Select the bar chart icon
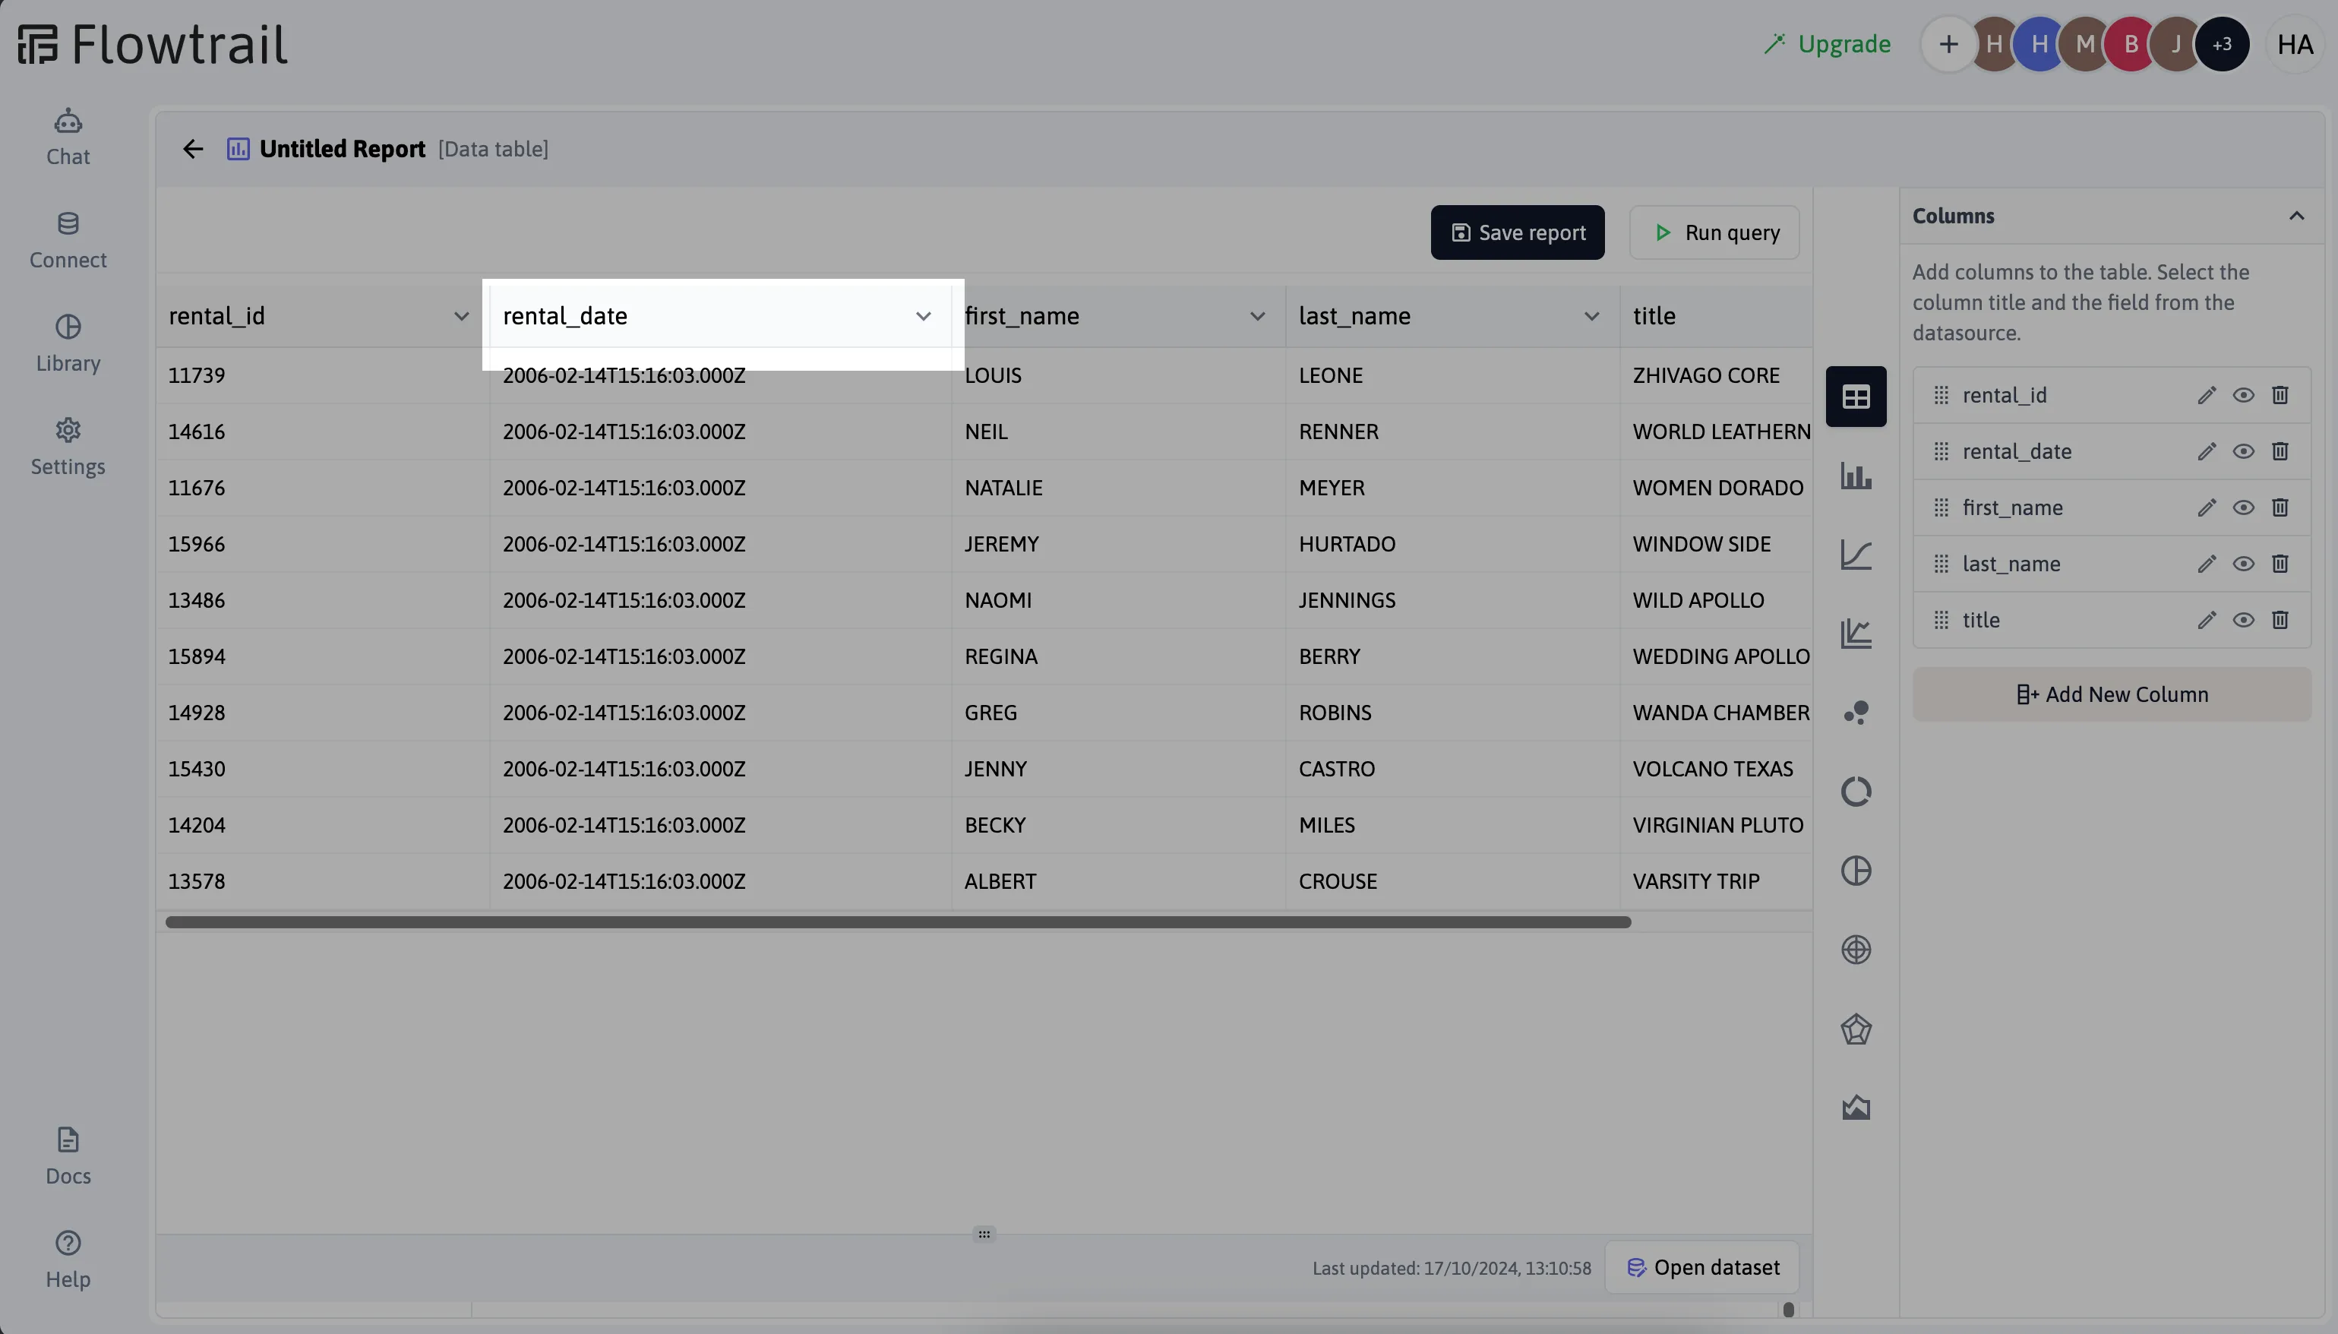 point(1855,475)
